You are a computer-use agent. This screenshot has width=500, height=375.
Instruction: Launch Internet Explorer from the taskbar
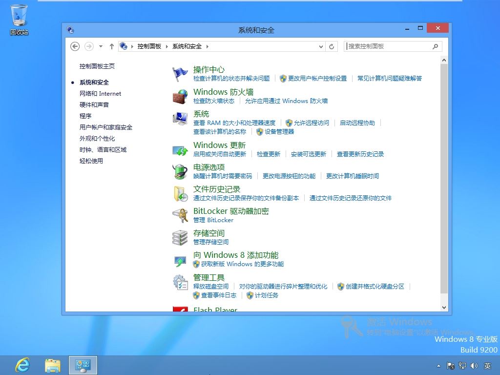(22, 365)
